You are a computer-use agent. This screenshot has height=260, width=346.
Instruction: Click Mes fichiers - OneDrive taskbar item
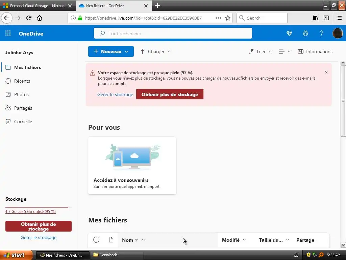(63, 255)
